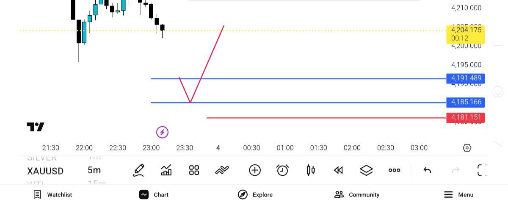Open the XAUUSD symbol selector
Screen dimensions: 508x205
tap(45, 171)
